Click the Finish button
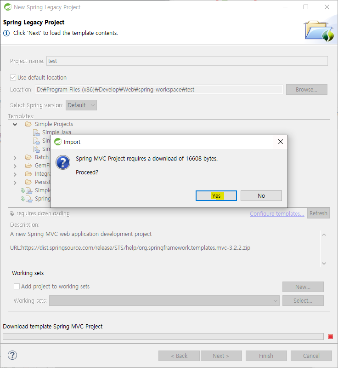Image resolution: width=338 pixels, height=368 pixels. [266, 356]
